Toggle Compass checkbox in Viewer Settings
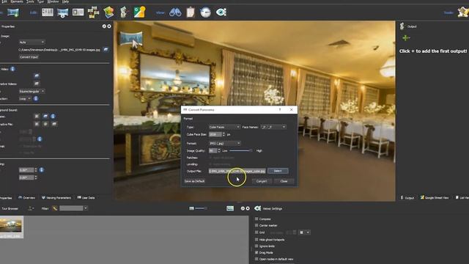This screenshot has height=264, width=469. [x=256, y=219]
